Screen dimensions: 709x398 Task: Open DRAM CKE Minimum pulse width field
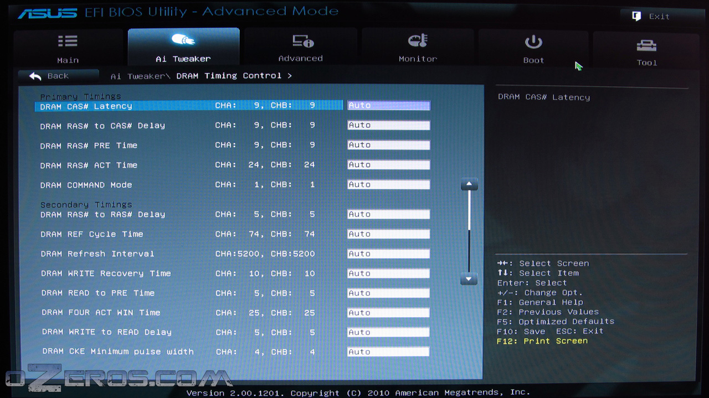pos(388,352)
